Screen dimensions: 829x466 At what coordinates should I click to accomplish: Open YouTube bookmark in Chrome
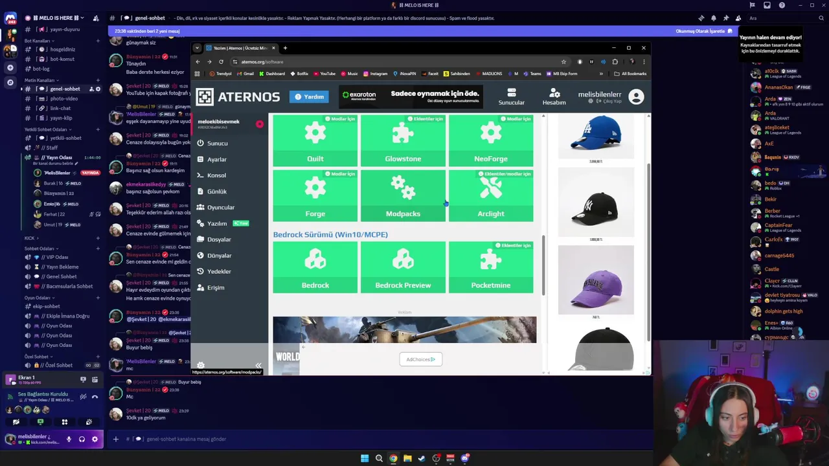point(324,74)
